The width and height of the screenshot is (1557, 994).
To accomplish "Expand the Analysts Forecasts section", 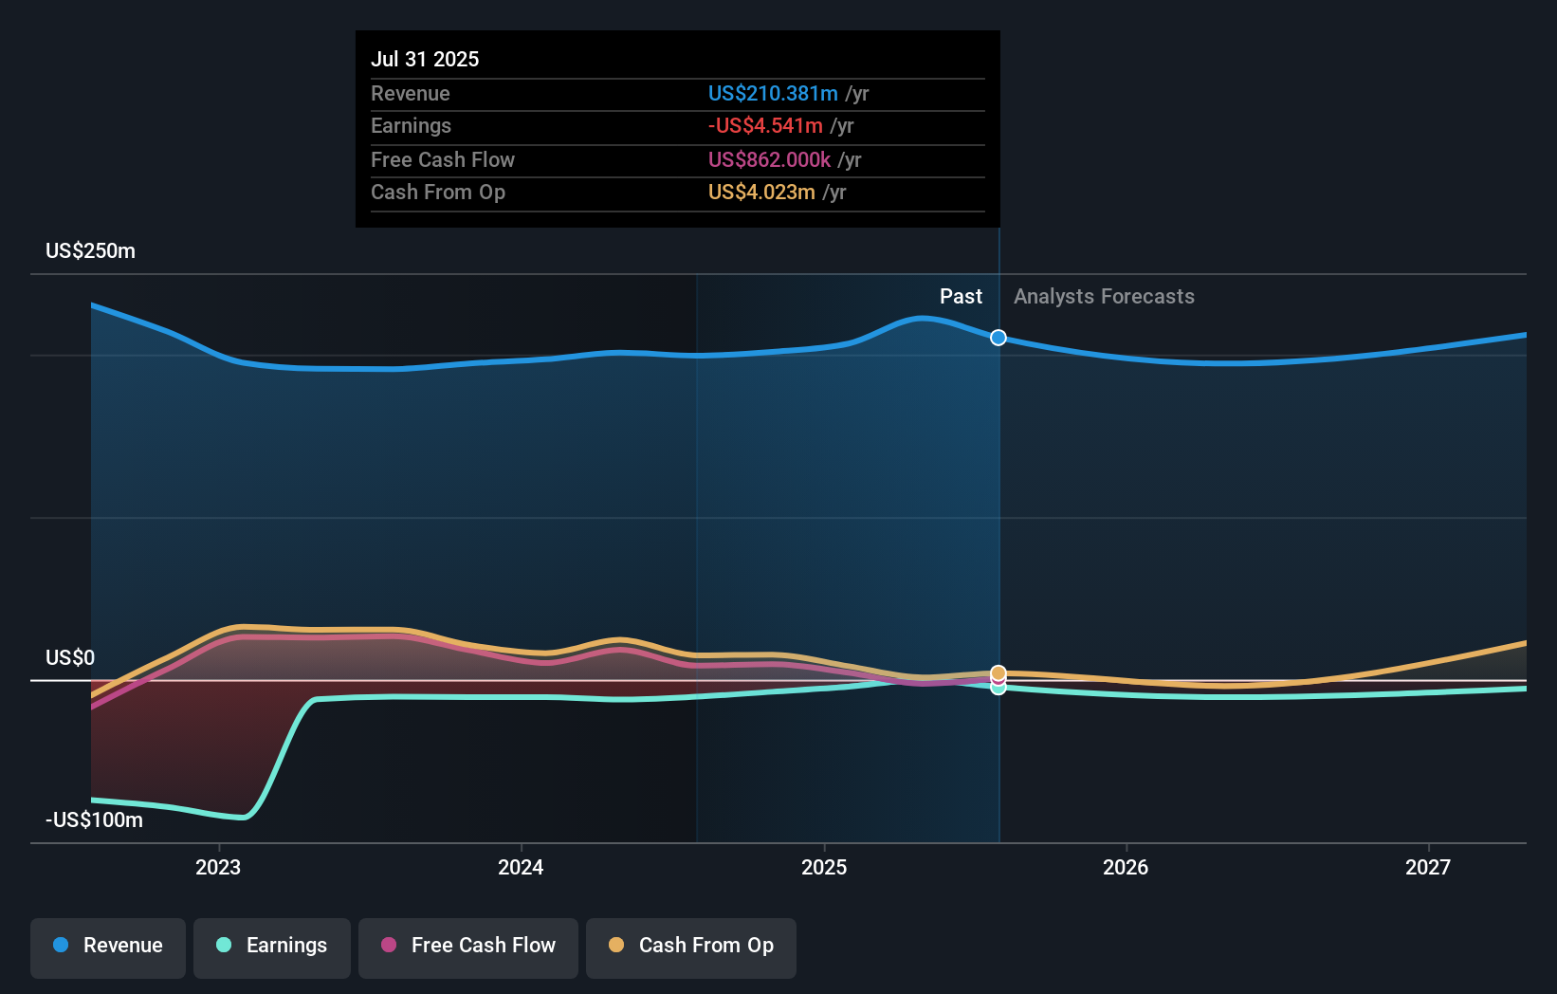I will pos(1104,296).
